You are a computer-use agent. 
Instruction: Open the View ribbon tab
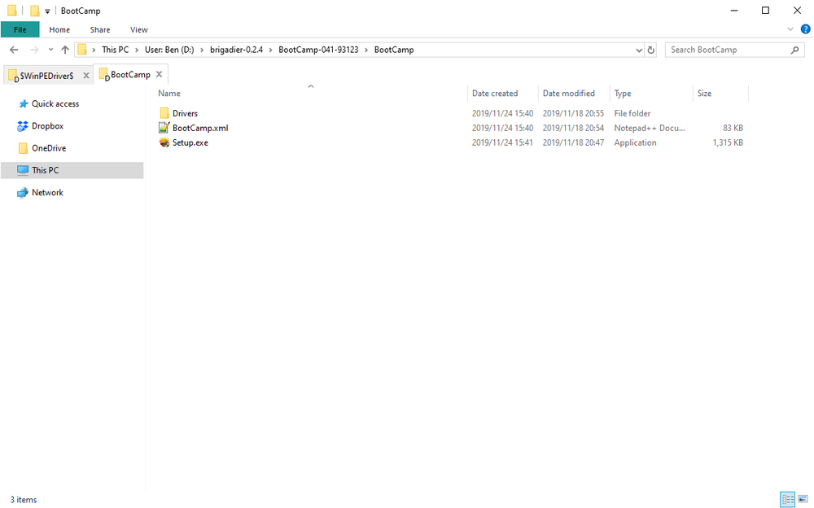pyautogui.click(x=138, y=29)
